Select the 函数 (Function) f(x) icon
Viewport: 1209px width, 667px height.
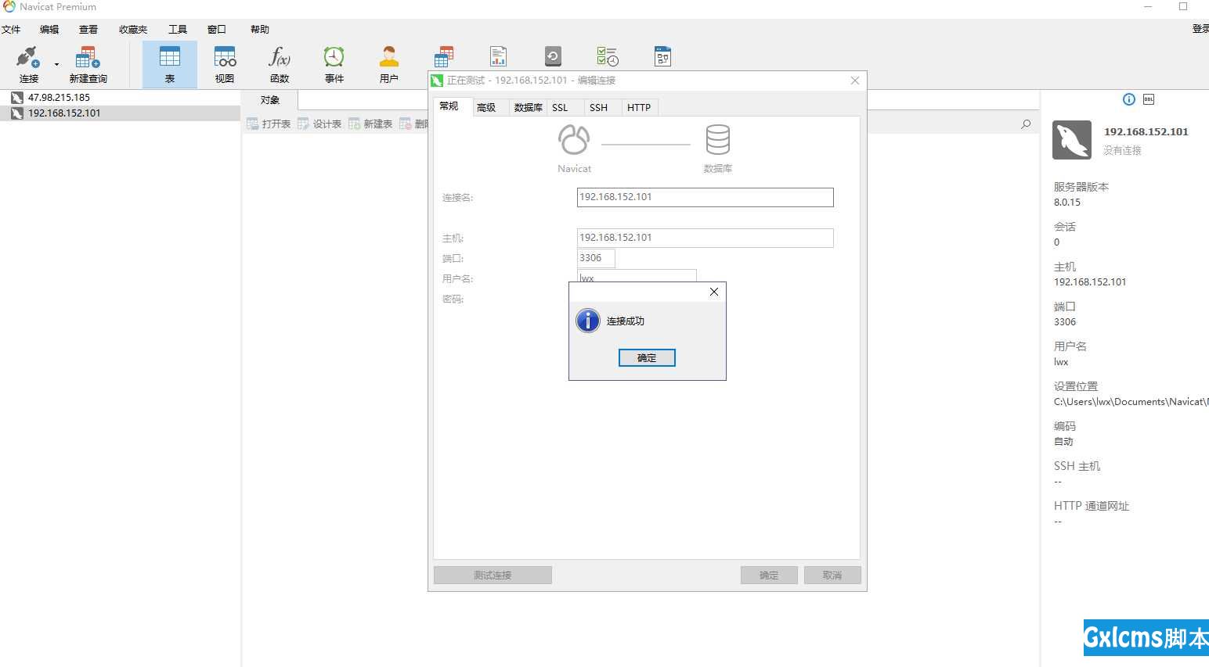pos(280,58)
